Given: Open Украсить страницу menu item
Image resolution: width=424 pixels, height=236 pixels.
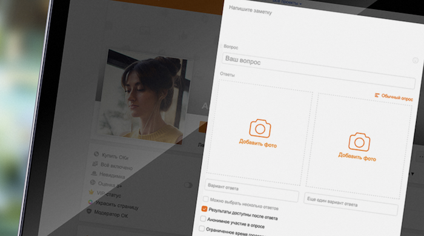Looking at the screenshot, I should point(117,205).
